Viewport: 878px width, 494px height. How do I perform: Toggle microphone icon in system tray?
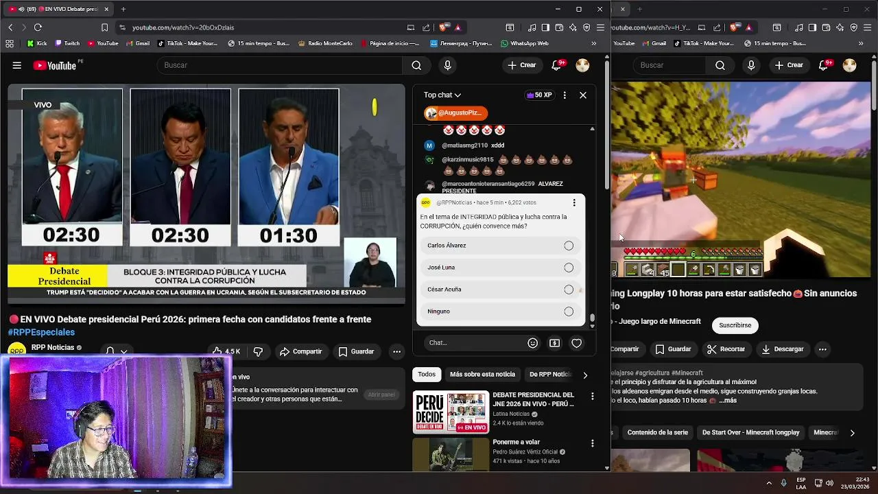(783, 483)
